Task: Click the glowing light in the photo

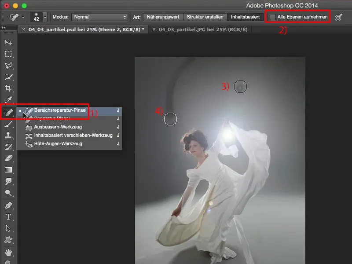Action: (228, 135)
